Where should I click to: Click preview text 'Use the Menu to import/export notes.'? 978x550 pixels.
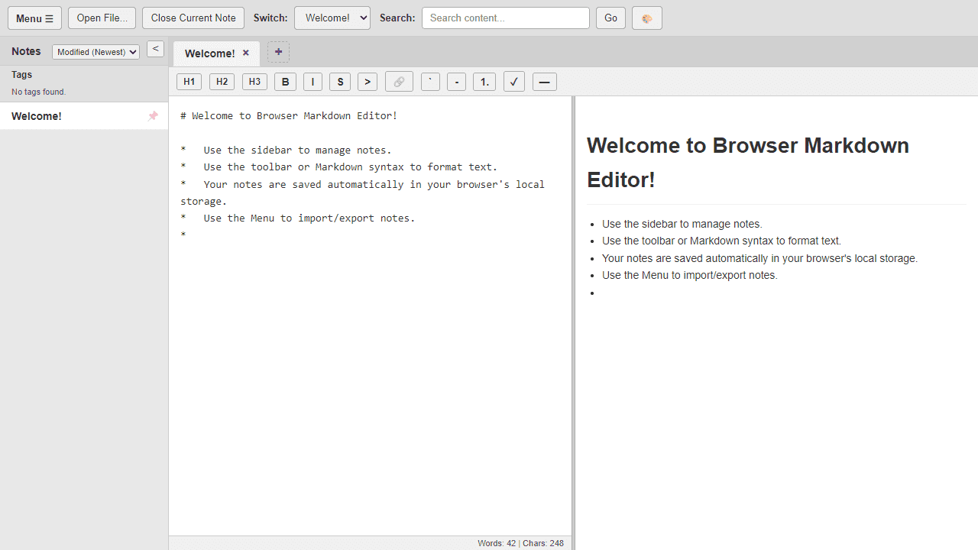pyautogui.click(x=690, y=275)
